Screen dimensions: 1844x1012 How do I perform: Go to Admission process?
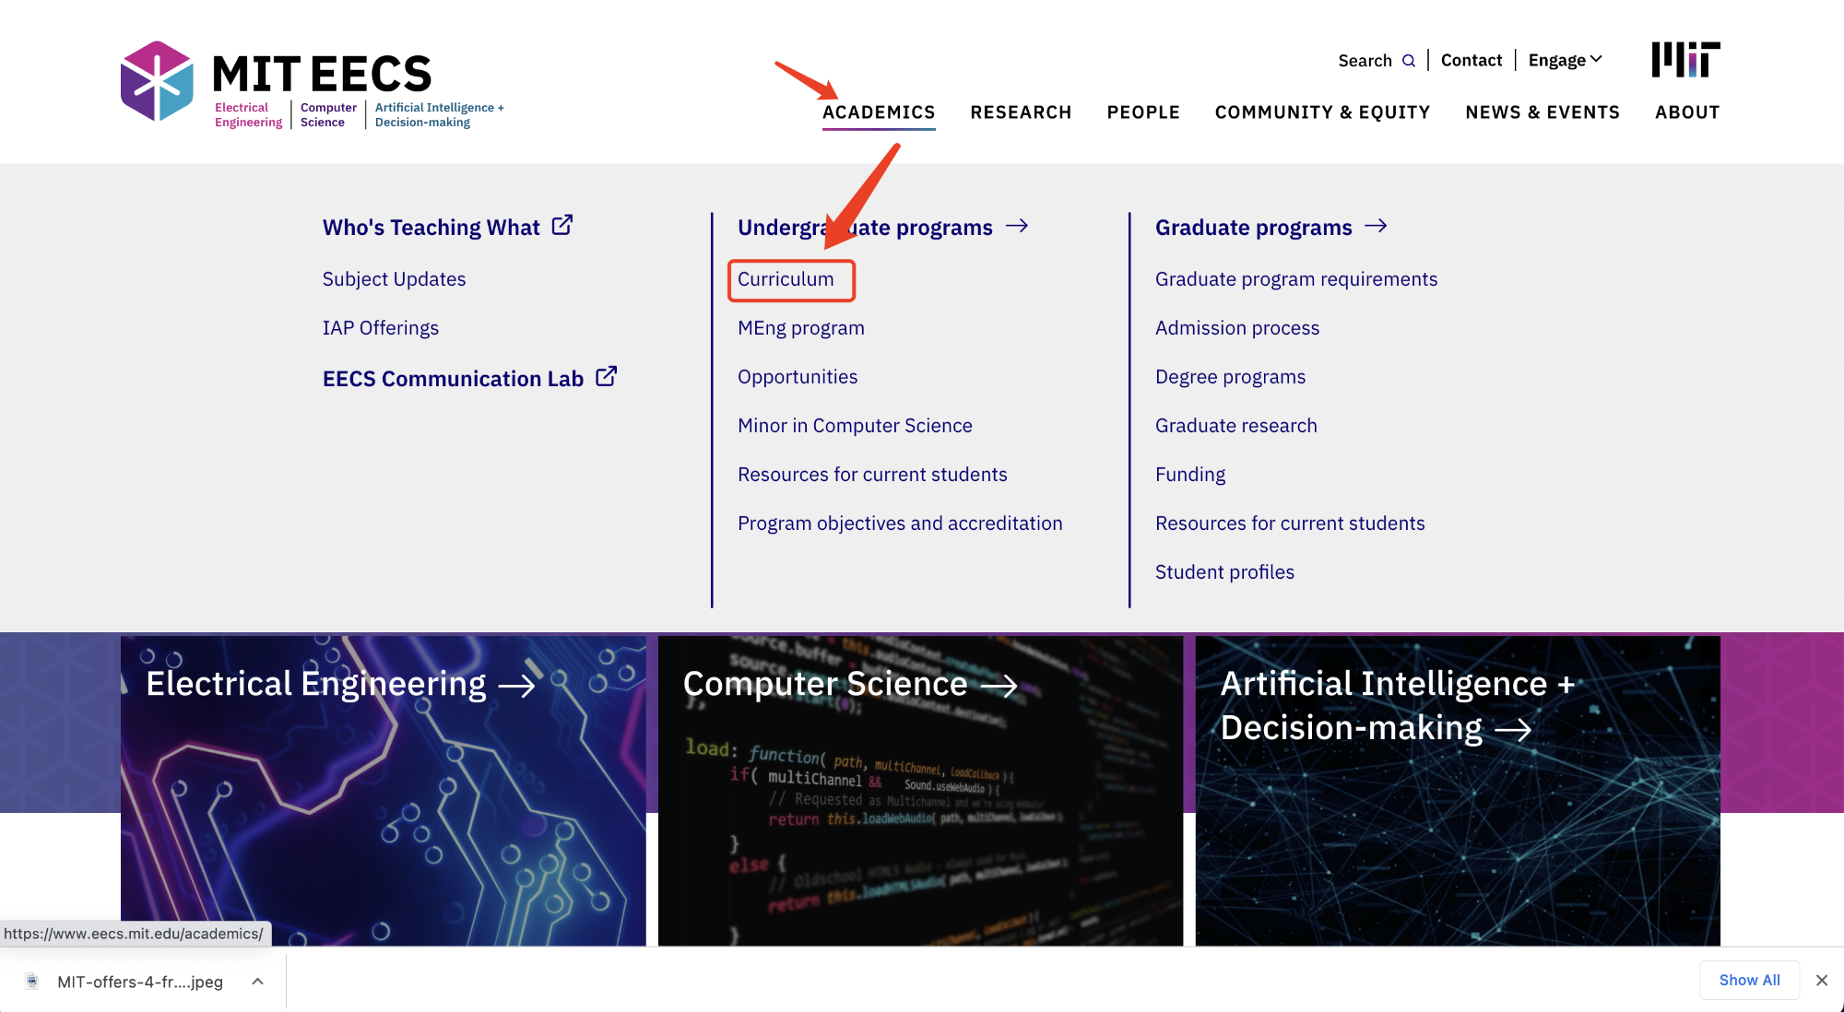click(1237, 327)
